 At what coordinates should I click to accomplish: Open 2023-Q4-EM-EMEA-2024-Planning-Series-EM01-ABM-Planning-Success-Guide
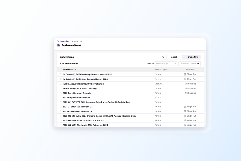click(x=99, y=116)
